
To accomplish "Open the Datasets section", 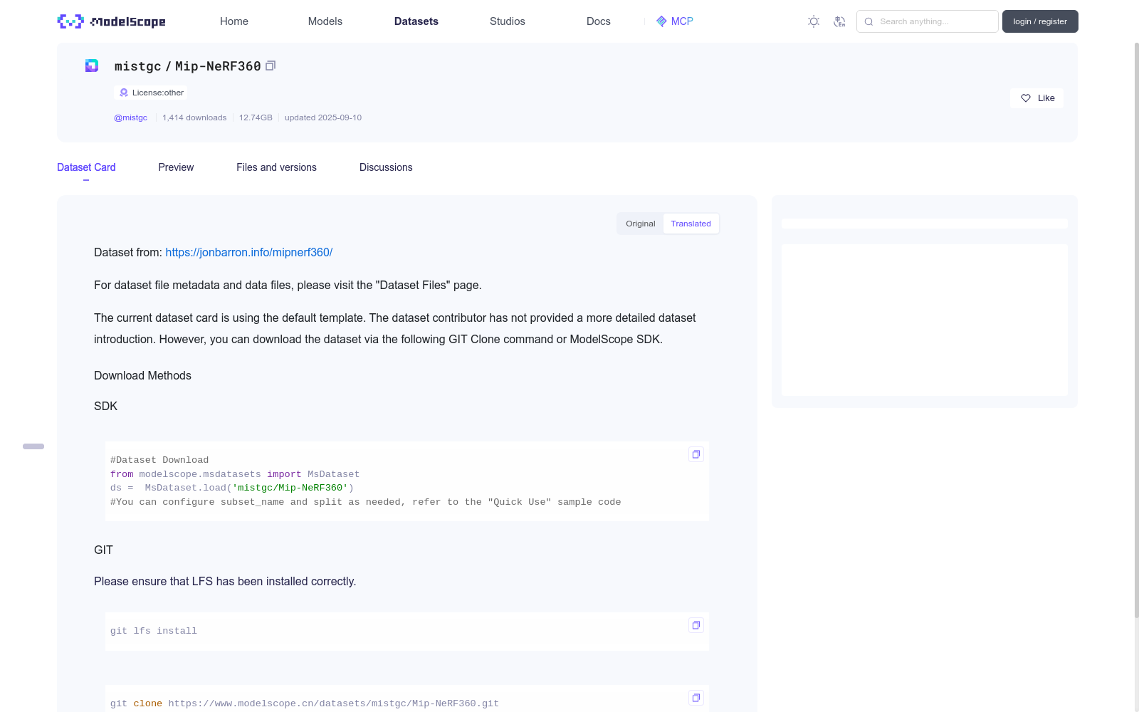I will pos(416,21).
